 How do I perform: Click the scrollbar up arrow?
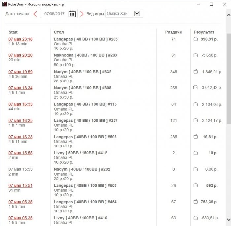coord(229,15)
